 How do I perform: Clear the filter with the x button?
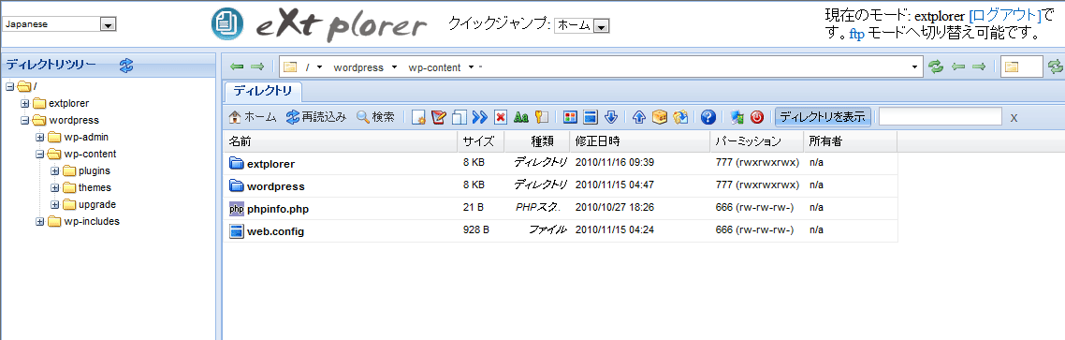point(1014,118)
